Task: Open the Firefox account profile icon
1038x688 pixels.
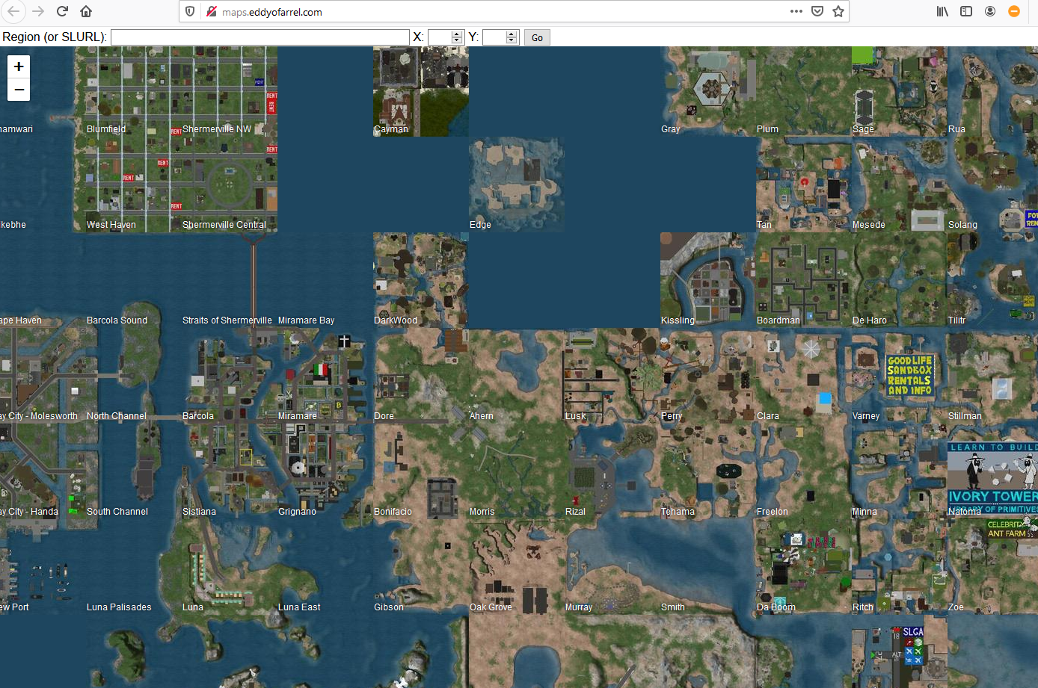Action: [x=990, y=11]
